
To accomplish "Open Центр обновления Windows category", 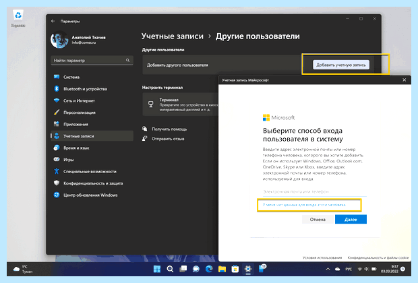I will click(92, 195).
